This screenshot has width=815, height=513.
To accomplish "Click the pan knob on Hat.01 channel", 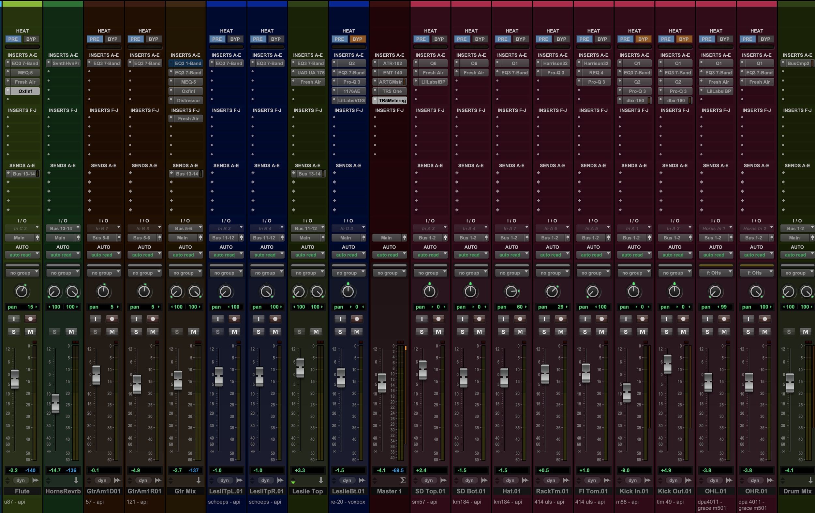I will point(511,292).
